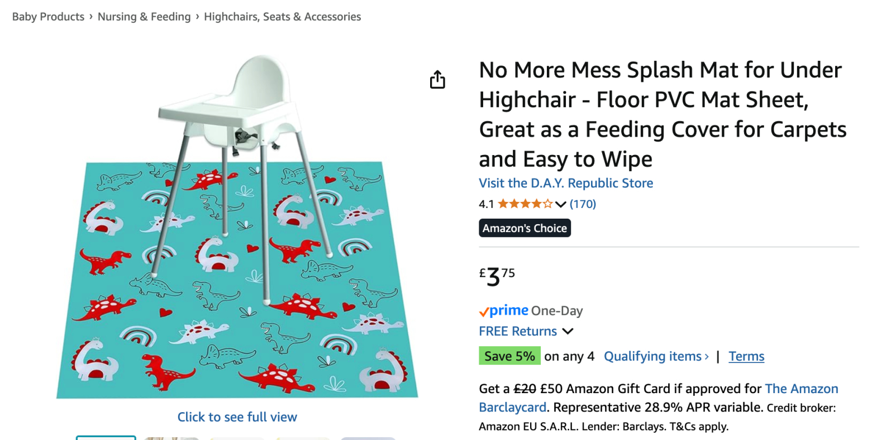Open Highchairs, Seats & Accessories category
Image resolution: width=877 pixels, height=440 pixels.
point(282,17)
